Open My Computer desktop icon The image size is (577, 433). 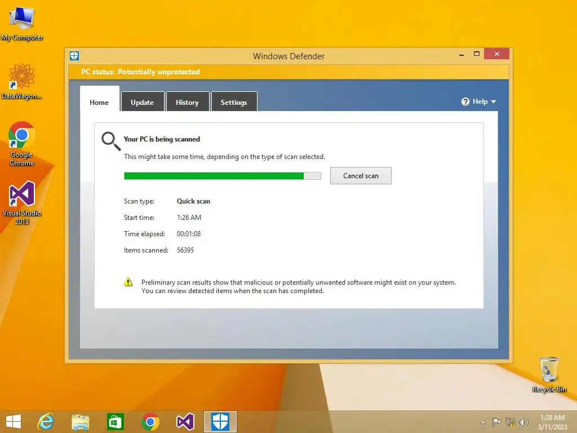[x=22, y=23]
